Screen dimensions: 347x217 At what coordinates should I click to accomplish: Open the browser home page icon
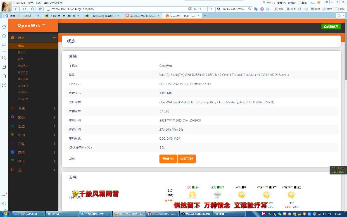pos(32,9)
